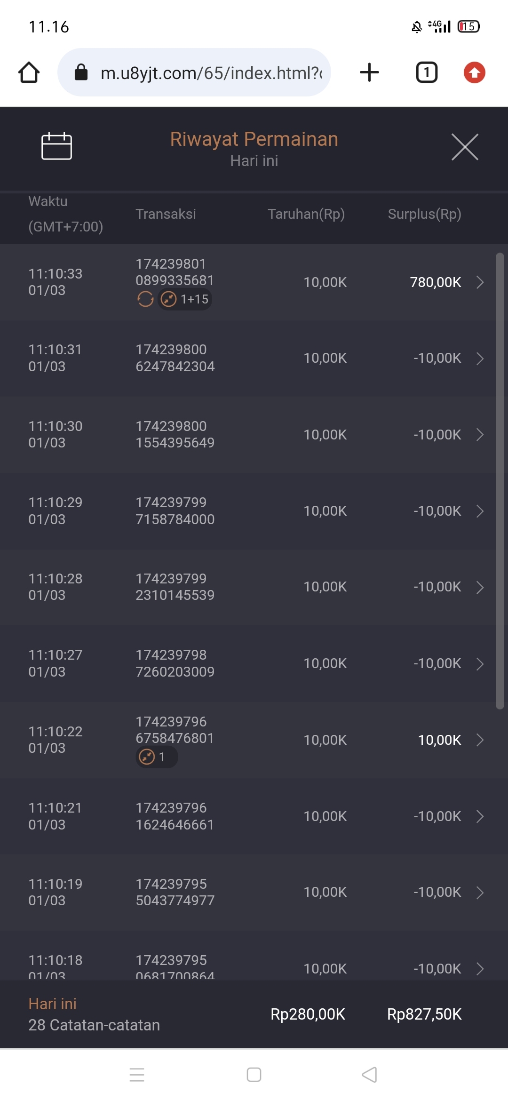Close the Riwayat Permainan panel
Image resolution: width=508 pixels, height=1101 pixels.
pyautogui.click(x=465, y=147)
